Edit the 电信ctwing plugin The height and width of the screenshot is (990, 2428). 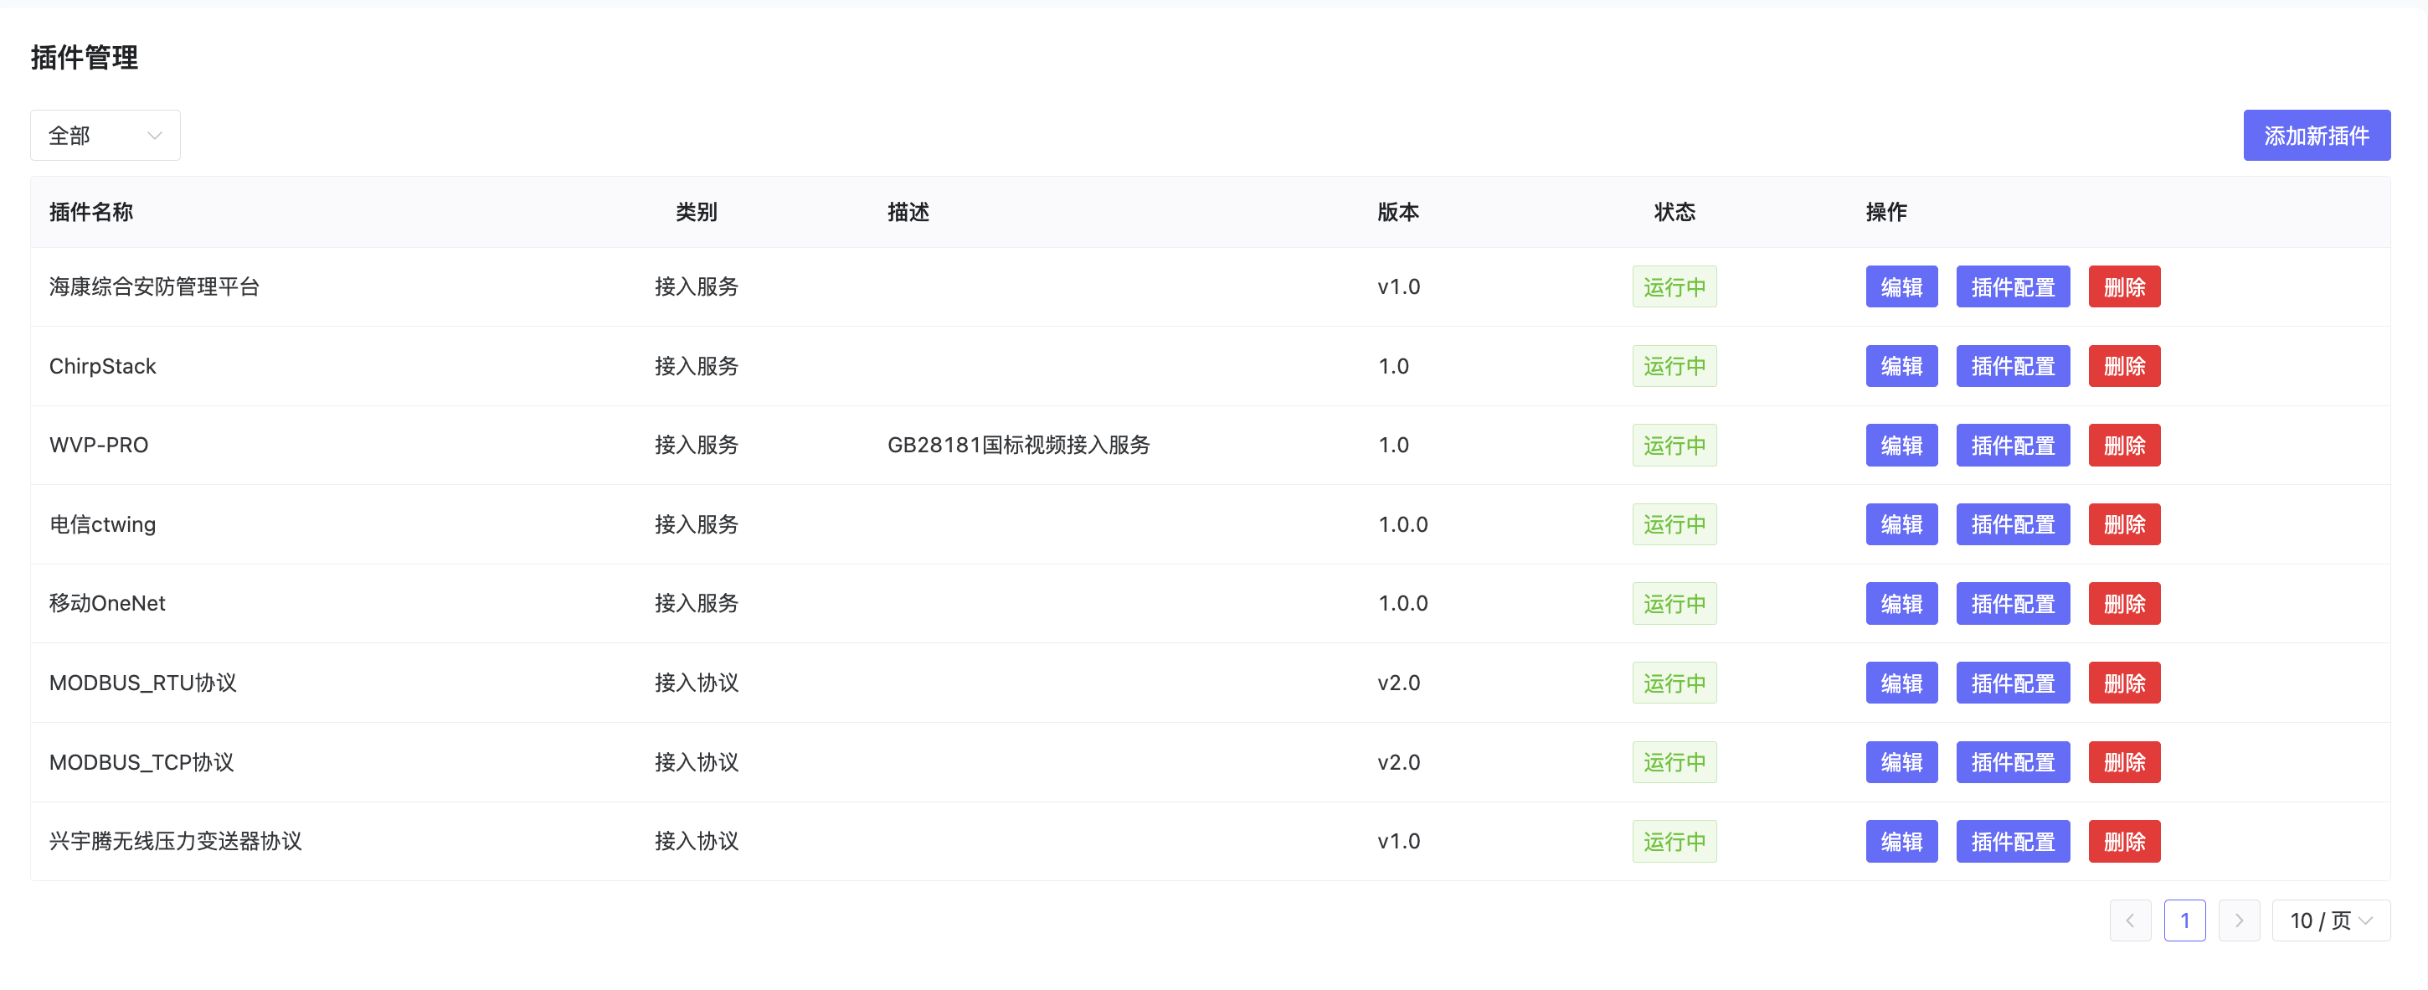pyautogui.click(x=1901, y=524)
